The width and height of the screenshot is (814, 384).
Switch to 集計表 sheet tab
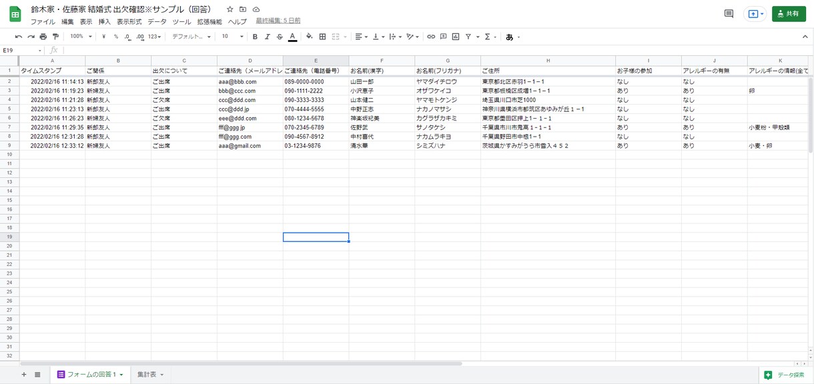pos(150,375)
